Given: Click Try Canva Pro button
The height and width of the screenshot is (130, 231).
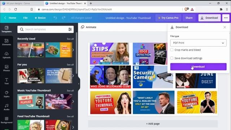Looking at the screenshot, I should tap(169, 18).
